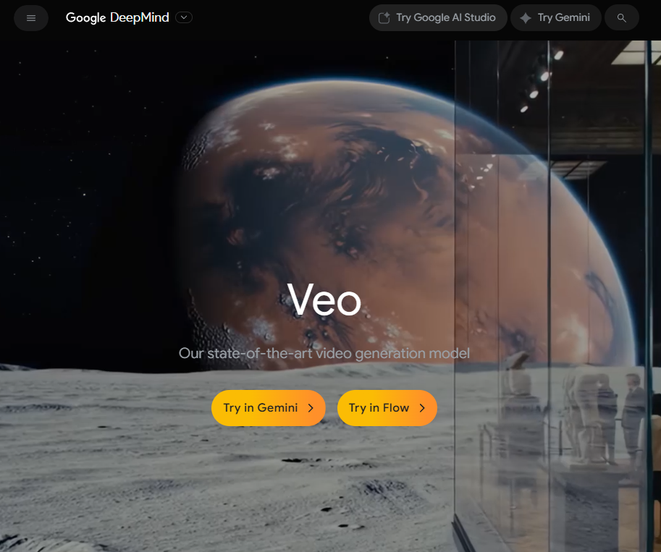The width and height of the screenshot is (661, 552).
Task: Open the hamburger navigation menu
Action: [x=31, y=17]
